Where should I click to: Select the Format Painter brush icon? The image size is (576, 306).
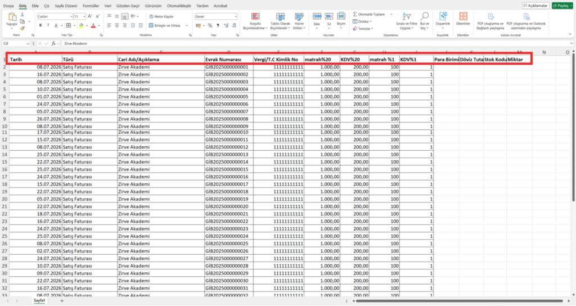coord(22,28)
